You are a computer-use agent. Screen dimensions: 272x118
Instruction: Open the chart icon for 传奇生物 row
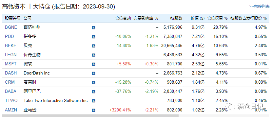pos(93,55)
